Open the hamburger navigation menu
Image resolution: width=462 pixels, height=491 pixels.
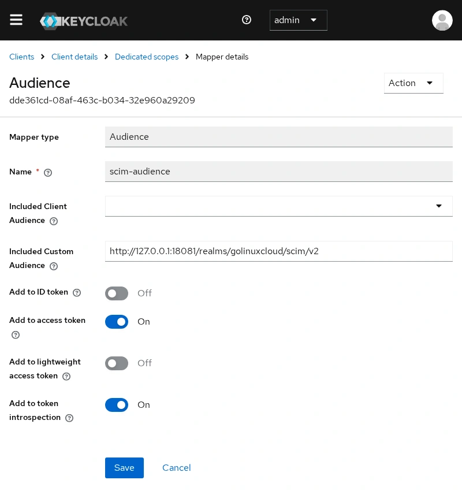click(16, 20)
